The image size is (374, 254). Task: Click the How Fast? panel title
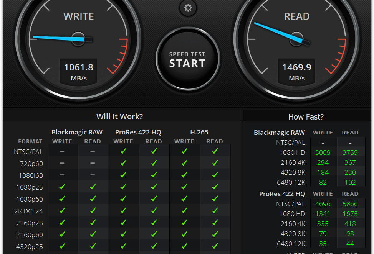tap(306, 117)
